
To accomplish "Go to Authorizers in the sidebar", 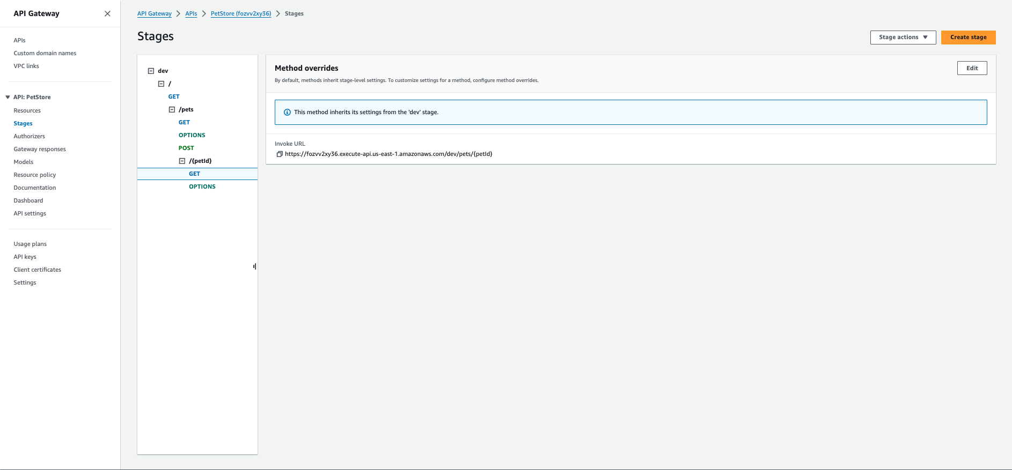I will tap(30, 136).
